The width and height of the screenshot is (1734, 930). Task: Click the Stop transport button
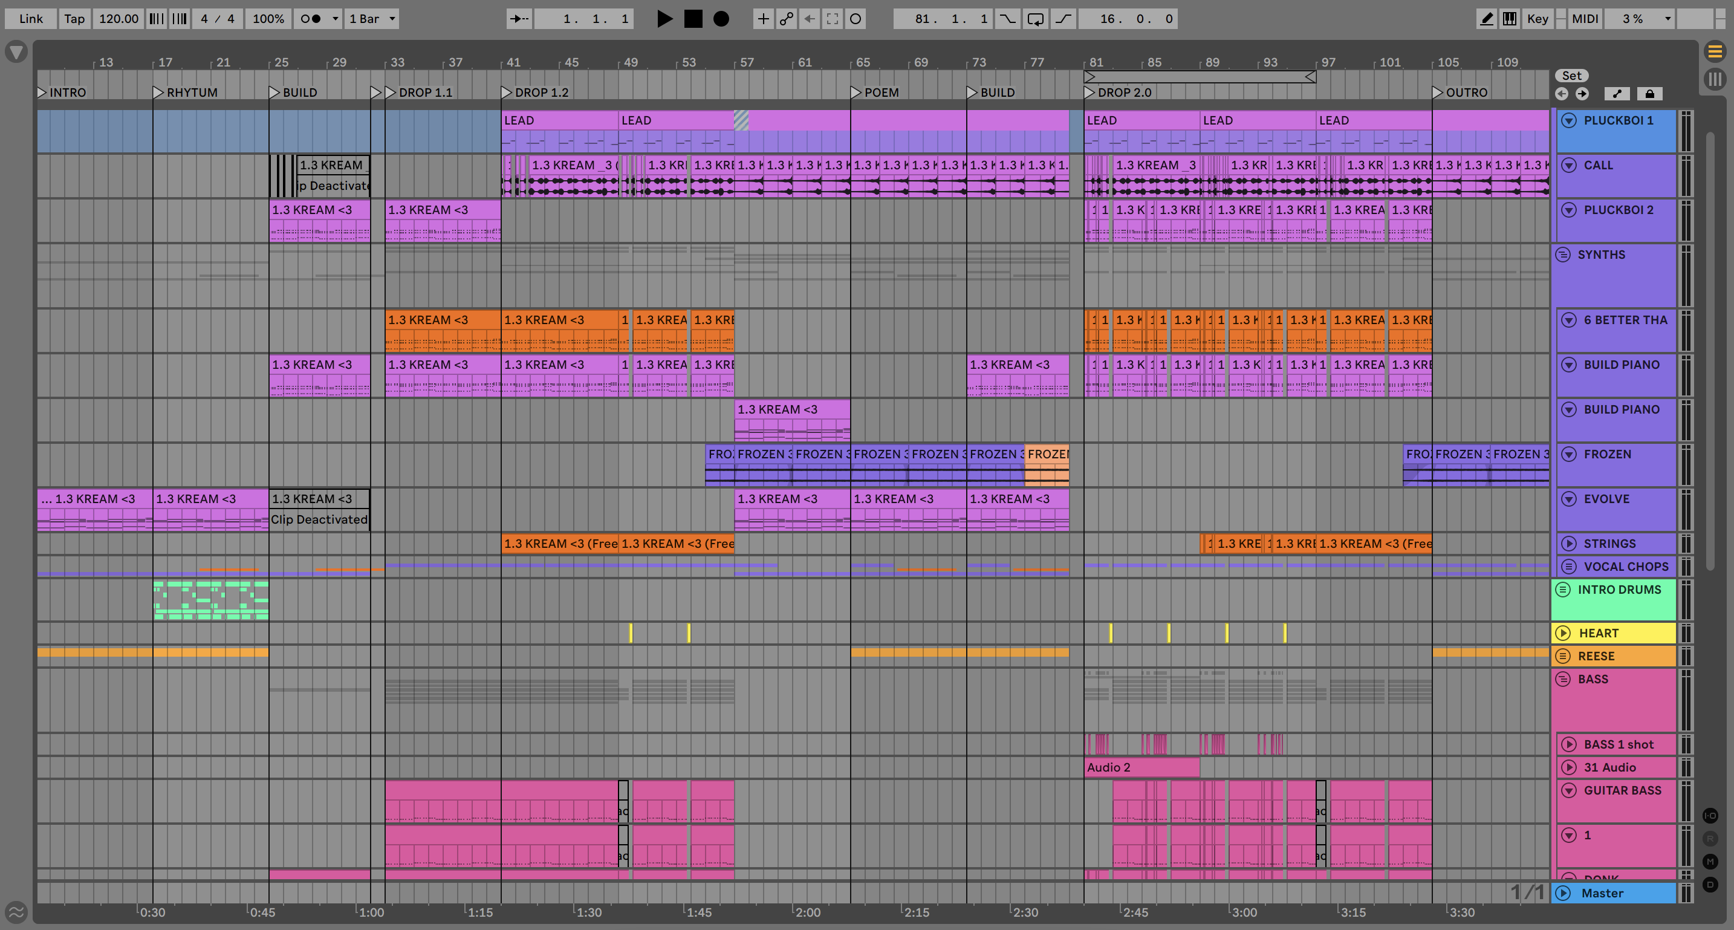tap(693, 19)
